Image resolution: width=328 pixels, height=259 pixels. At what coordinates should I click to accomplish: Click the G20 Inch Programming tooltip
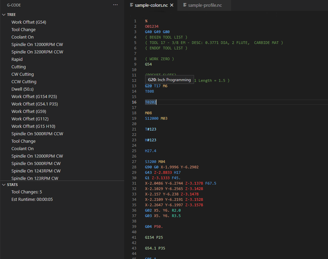click(x=169, y=79)
